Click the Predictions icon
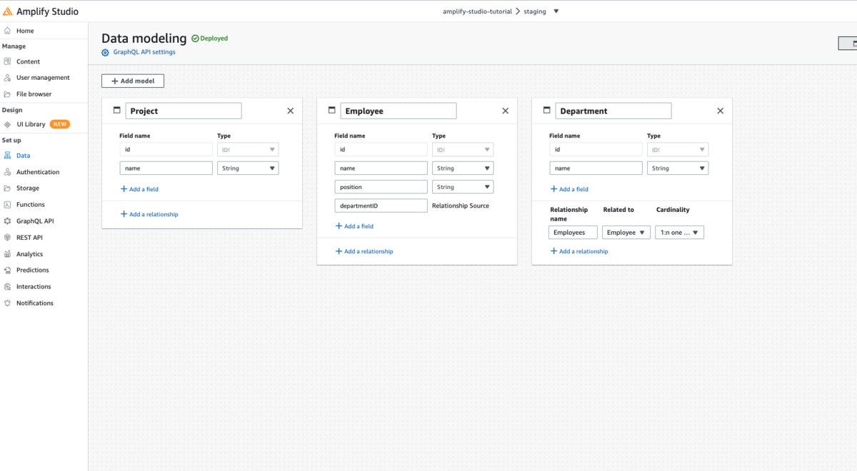Viewport: 857px width, 471px height. [7, 270]
